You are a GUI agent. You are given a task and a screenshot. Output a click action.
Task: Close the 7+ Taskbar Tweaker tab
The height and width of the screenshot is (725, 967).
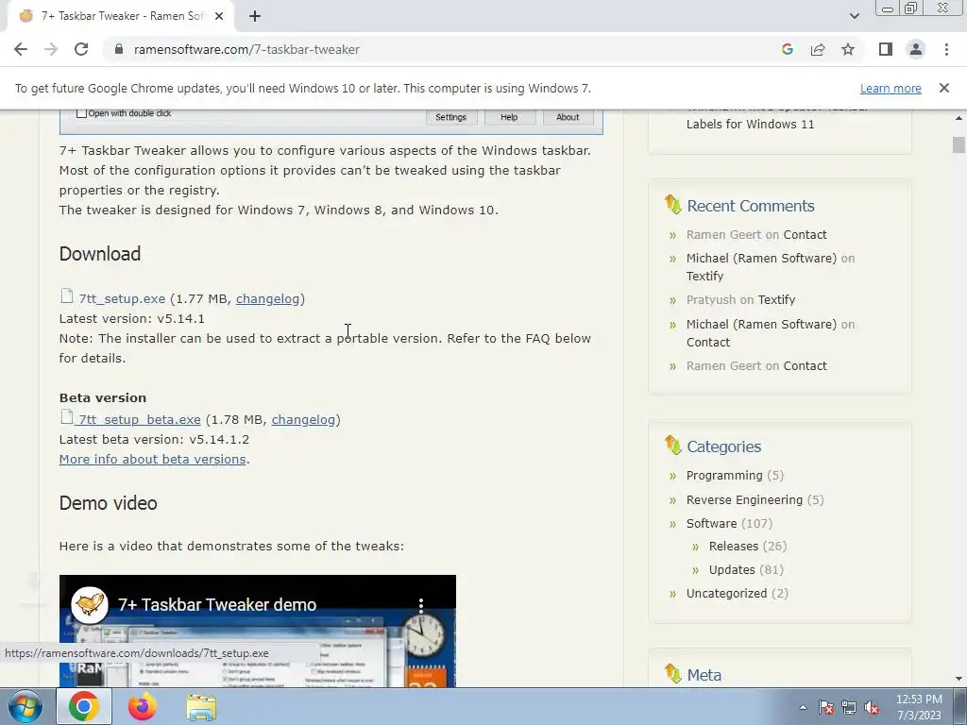click(x=218, y=17)
